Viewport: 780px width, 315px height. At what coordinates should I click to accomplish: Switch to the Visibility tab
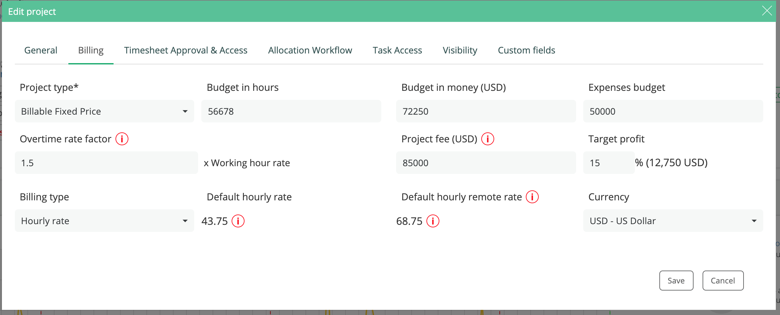tap(460, 50)
